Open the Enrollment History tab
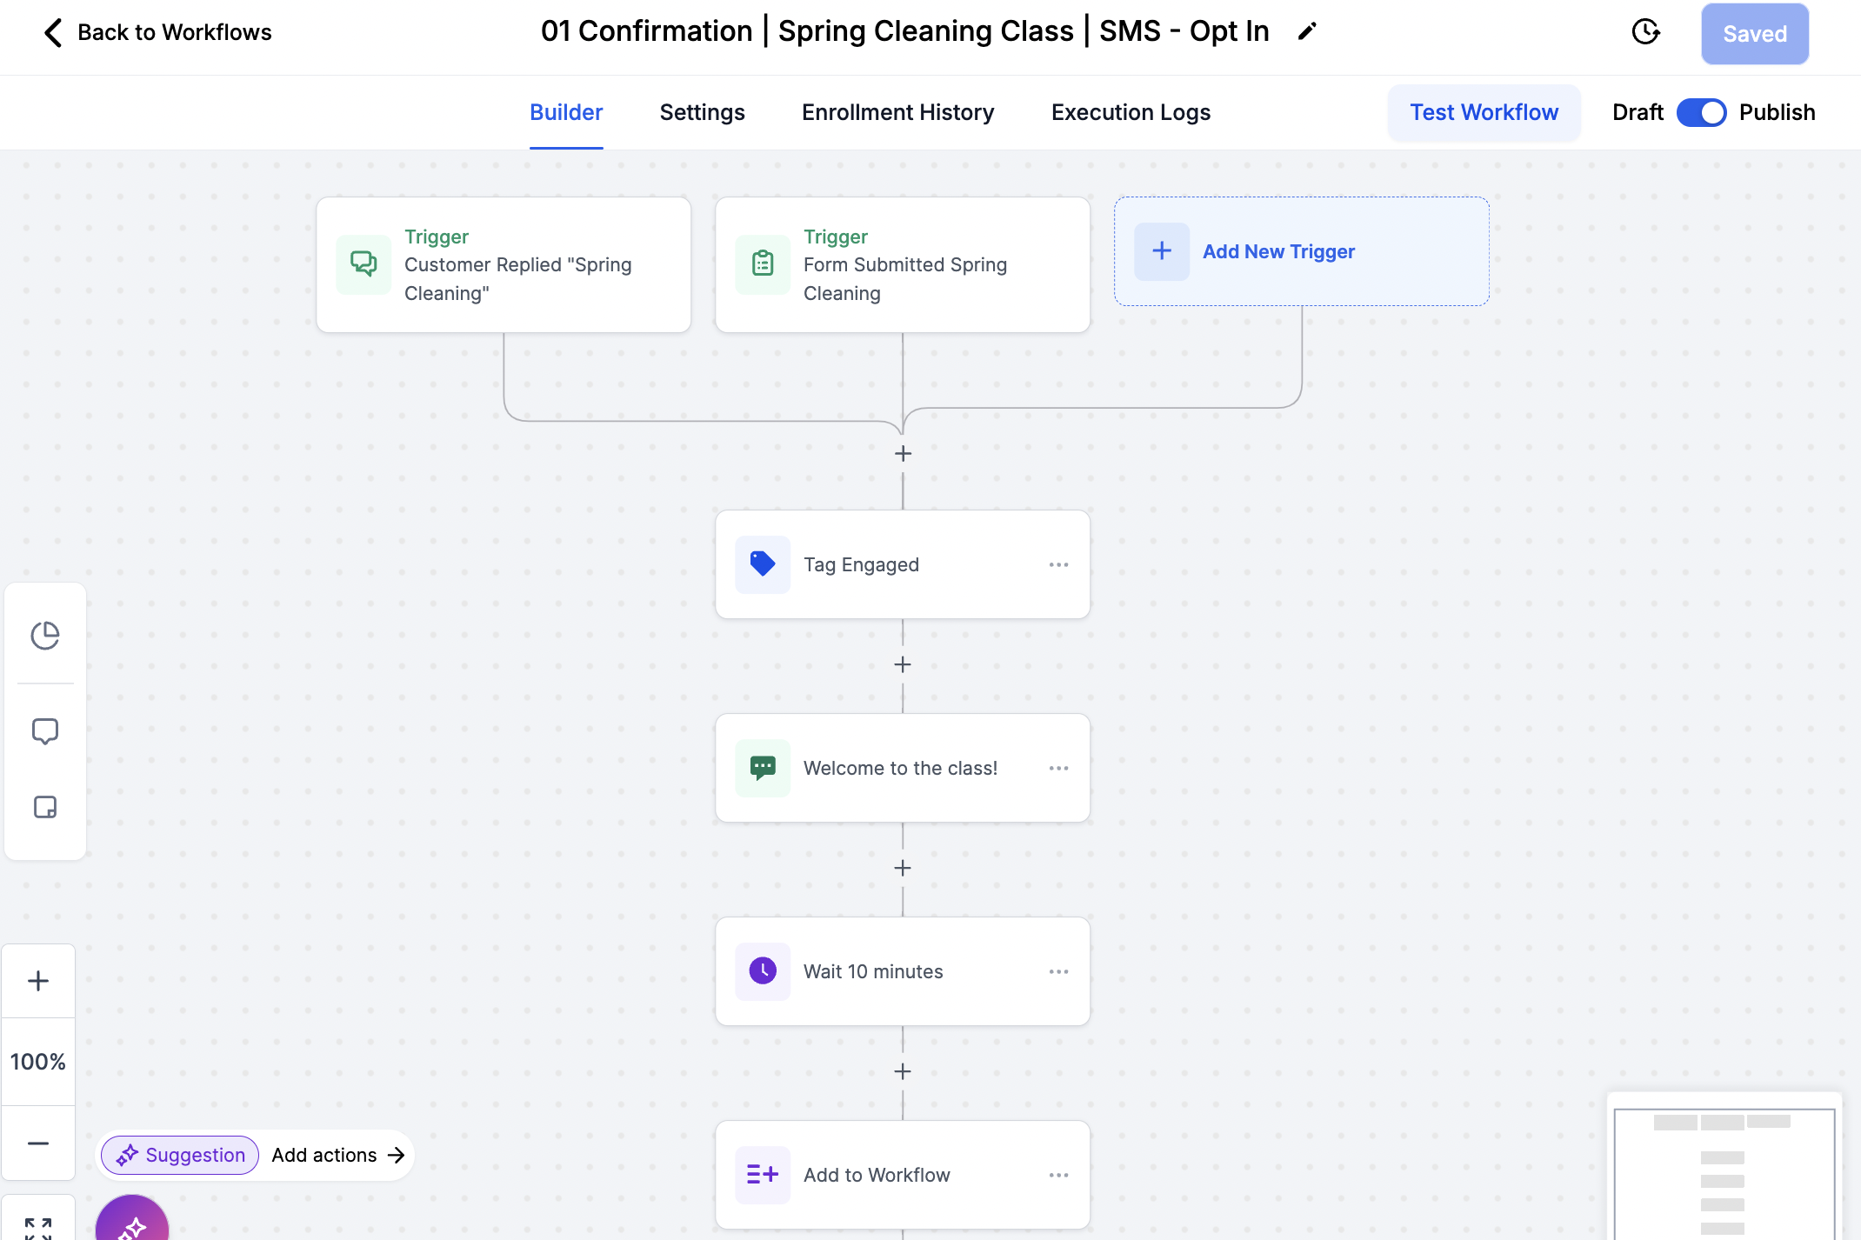Screen dimensions: 1861x1240 [897, 112]
